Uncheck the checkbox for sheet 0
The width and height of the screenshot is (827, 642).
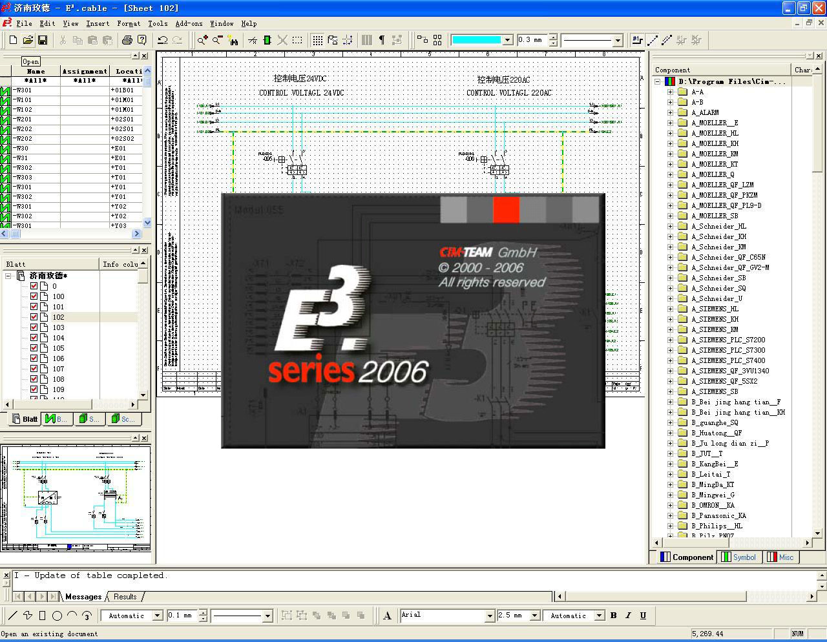pos(34,286)
